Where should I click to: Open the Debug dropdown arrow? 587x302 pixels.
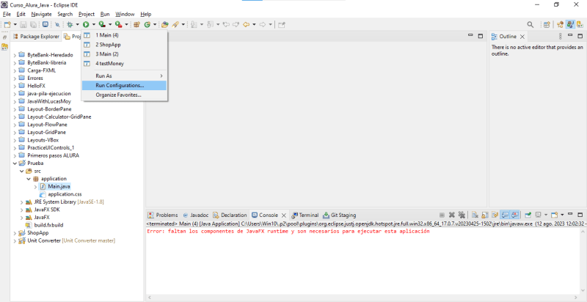(x=78, y=25)
